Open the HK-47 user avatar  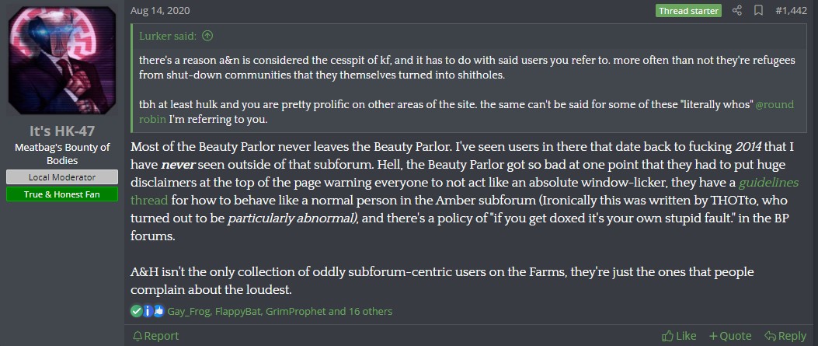[x=61, y=60]
